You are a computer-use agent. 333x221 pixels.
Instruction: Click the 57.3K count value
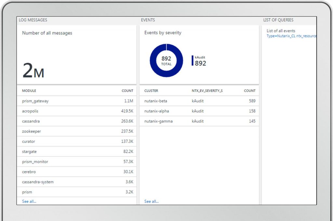(x=128, y=162)
